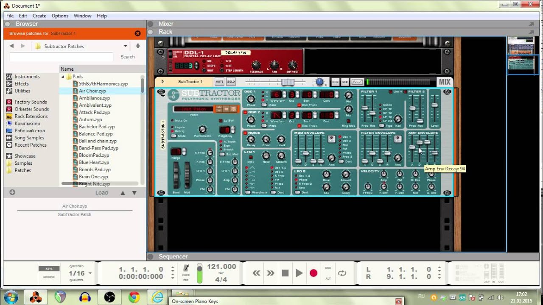Screen dimensions: 543x305
Task: Open the quantize 1/16 value dropdown
Action: tap(90, 273)
